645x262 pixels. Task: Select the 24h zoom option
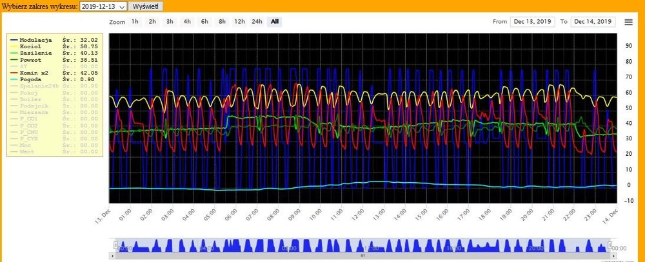[x=257, y=22]
